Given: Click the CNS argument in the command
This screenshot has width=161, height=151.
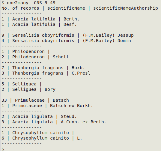Looking at the screenshot, I should pyautogui.click(x=38, y=3).
